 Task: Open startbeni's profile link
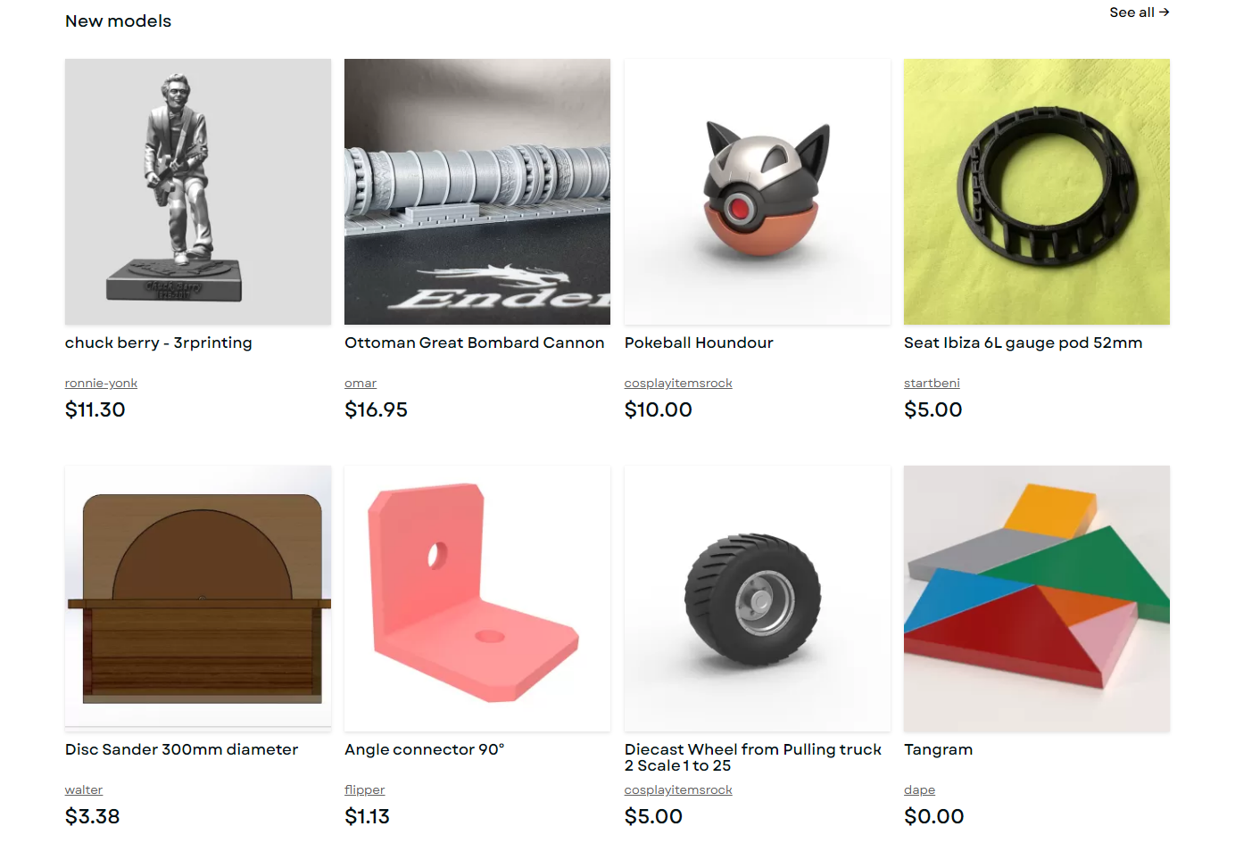[932, 383]
